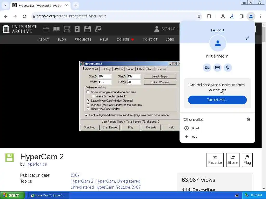The width and height of the screenshot is (266, 199).
Task: Open the Windows start menu
Action: click(12, 195)
